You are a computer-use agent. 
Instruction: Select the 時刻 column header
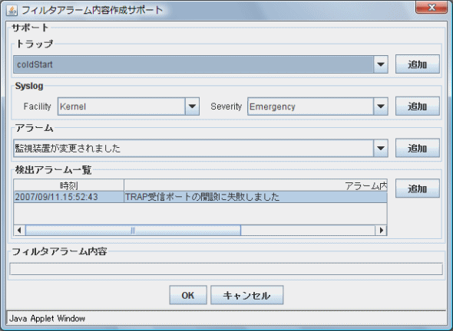pyautogui.click(x=69, y=185)
